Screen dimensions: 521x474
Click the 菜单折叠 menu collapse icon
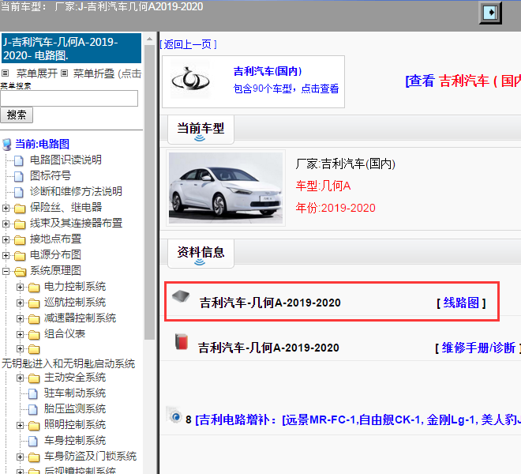coord(65,73)
